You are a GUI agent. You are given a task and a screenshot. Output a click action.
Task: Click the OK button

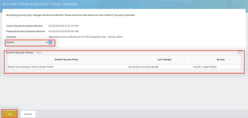tap(10, 114)
